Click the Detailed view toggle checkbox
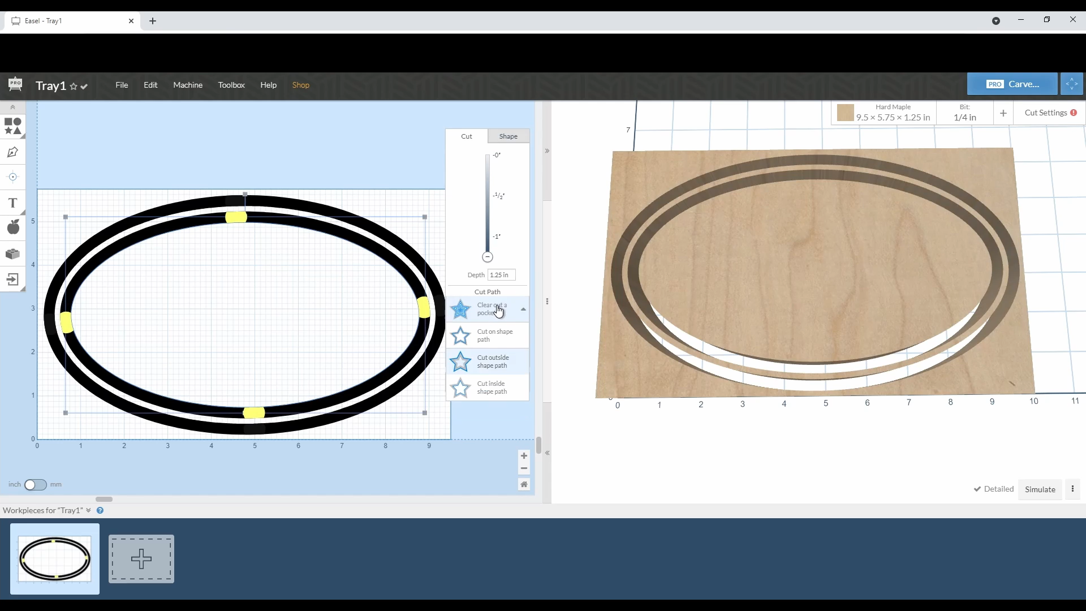 [979, 489]
